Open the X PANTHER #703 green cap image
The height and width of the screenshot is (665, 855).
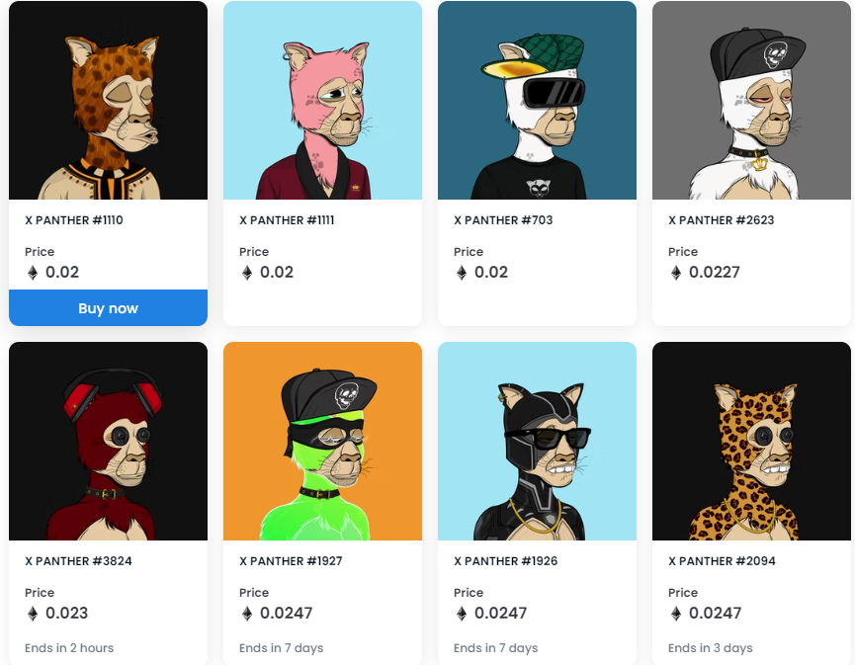pyautogui.click(x=537, y=101)
